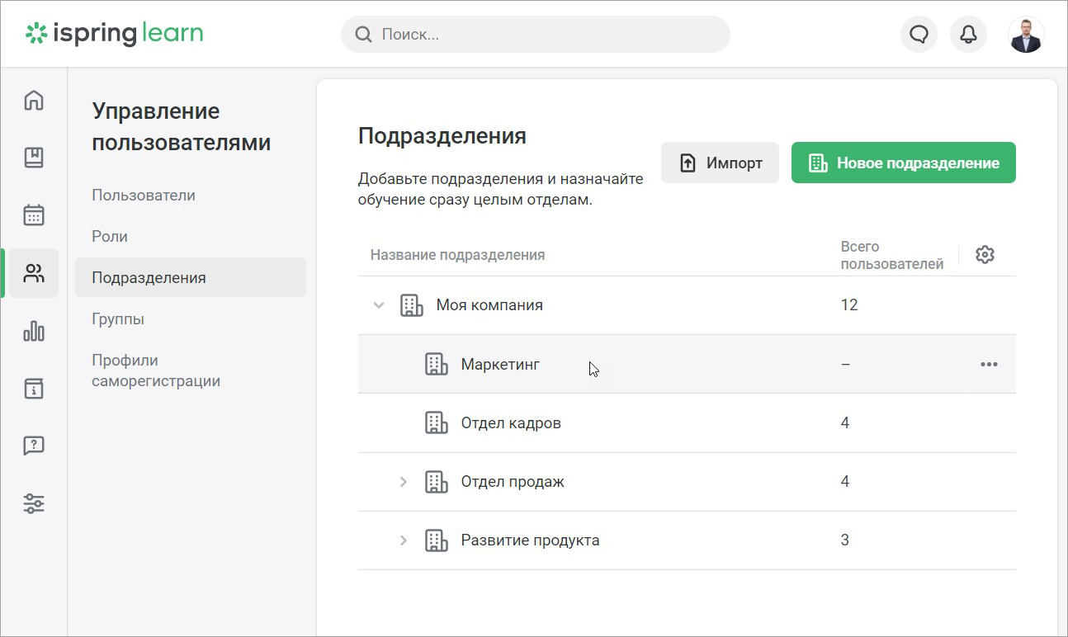Click user count 12 for Моя компания
Screen dimensions: 1068x637
pyautogui.click(x=849, y=305)
